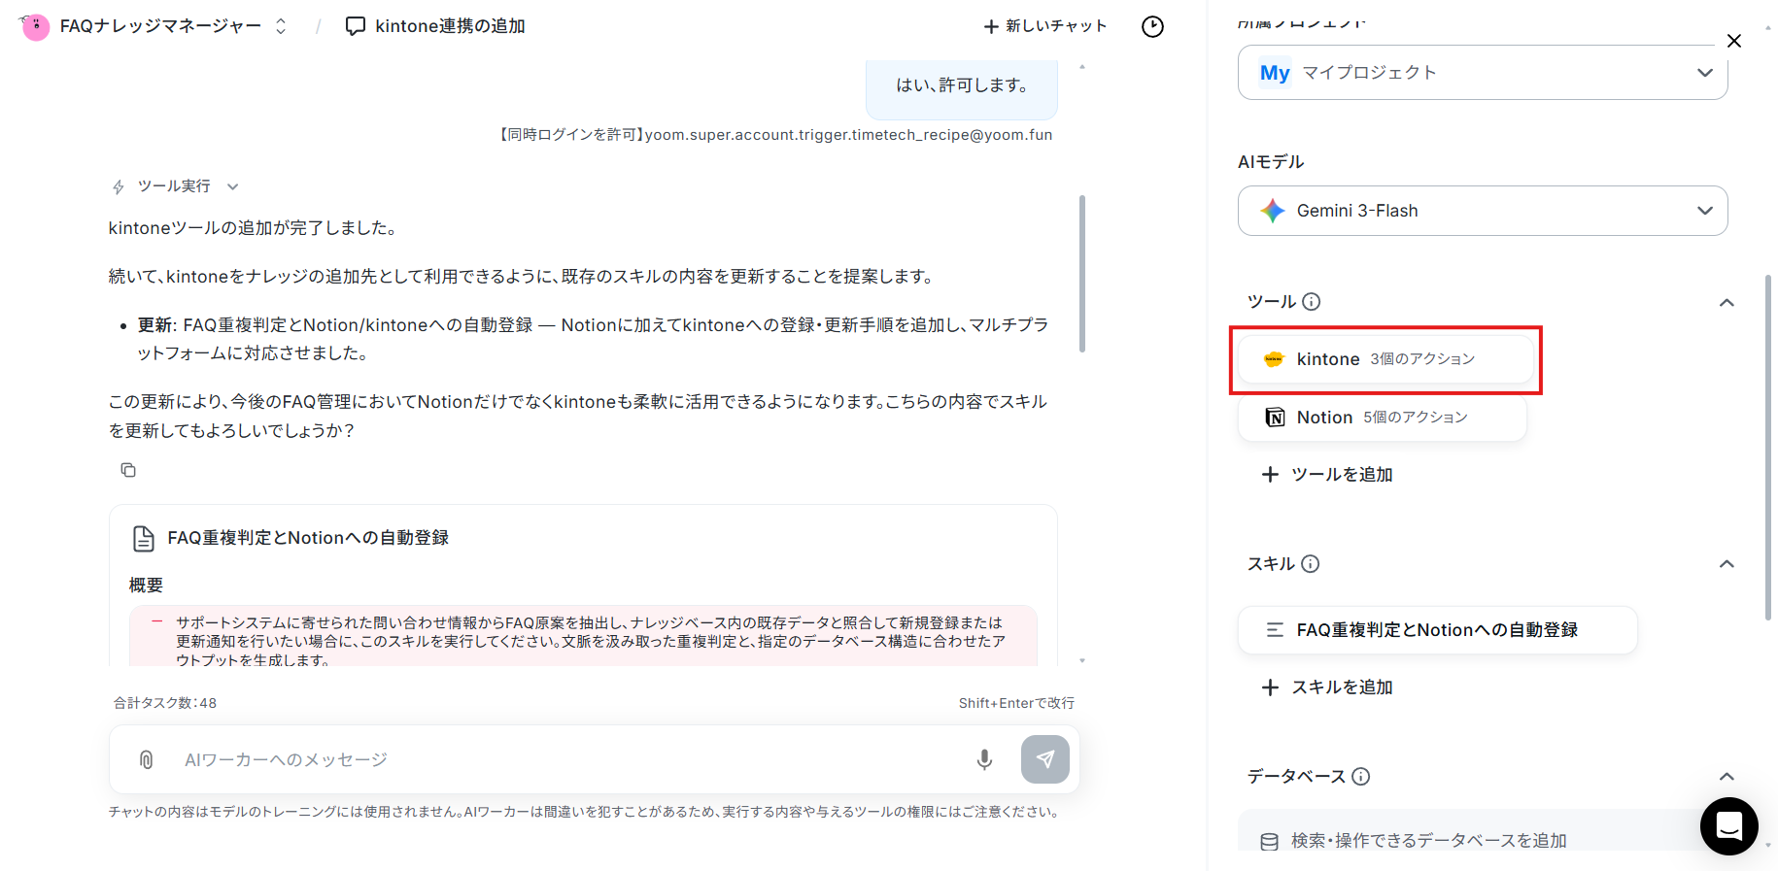The width and height of the screenshot is (1778, 871).
Task: Click info icon next to データベース heading
Action: click(x=1360, y=776)
